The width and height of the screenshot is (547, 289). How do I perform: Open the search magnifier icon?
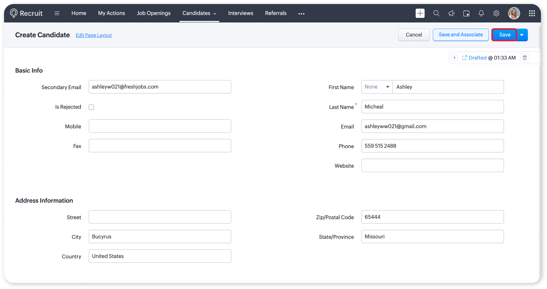pyautogui.click(x=436, y=13)
